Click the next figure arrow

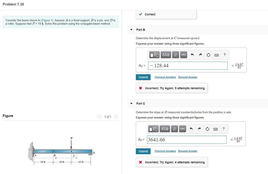click(x=116, y=116)
